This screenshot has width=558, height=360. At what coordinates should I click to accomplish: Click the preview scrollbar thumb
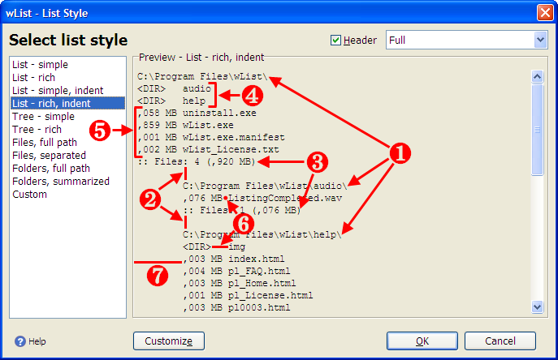click(x=537, y=130)
